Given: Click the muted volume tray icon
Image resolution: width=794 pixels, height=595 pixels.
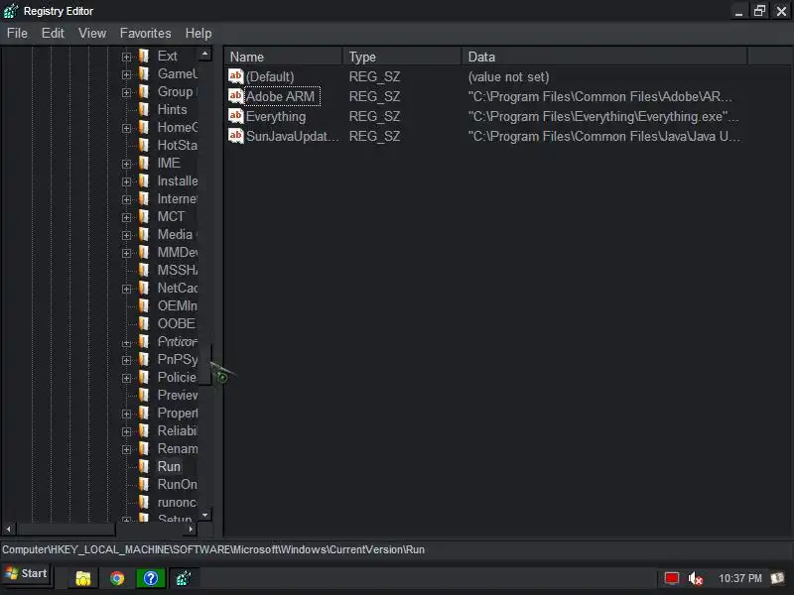Looking at the screenshot, I should [696, 578].
